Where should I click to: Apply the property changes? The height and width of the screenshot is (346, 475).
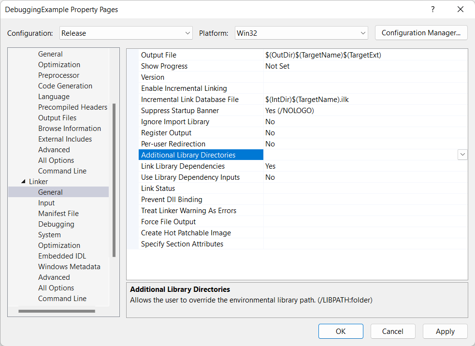click(445, 331)
